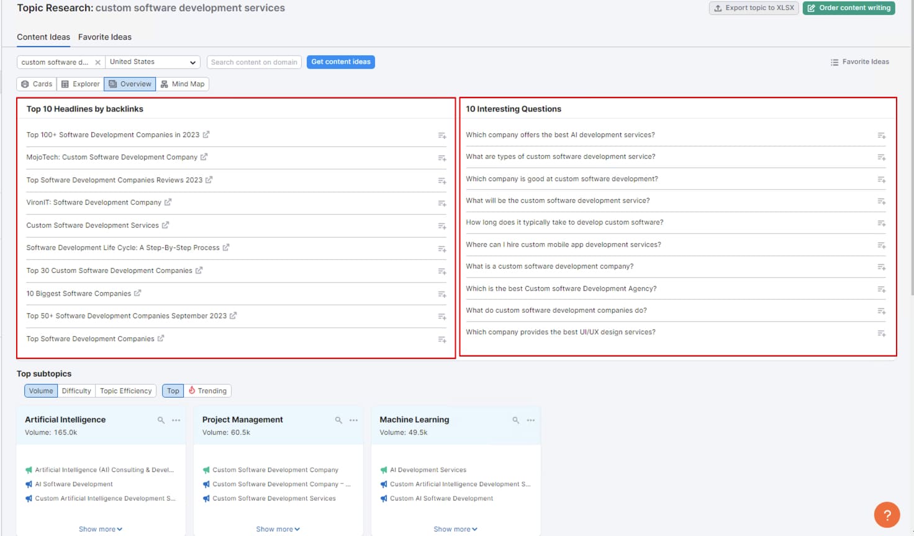This screenshot has height=536, width=914.
Task: Click the Search content on domain field
Action: (254, 62)
